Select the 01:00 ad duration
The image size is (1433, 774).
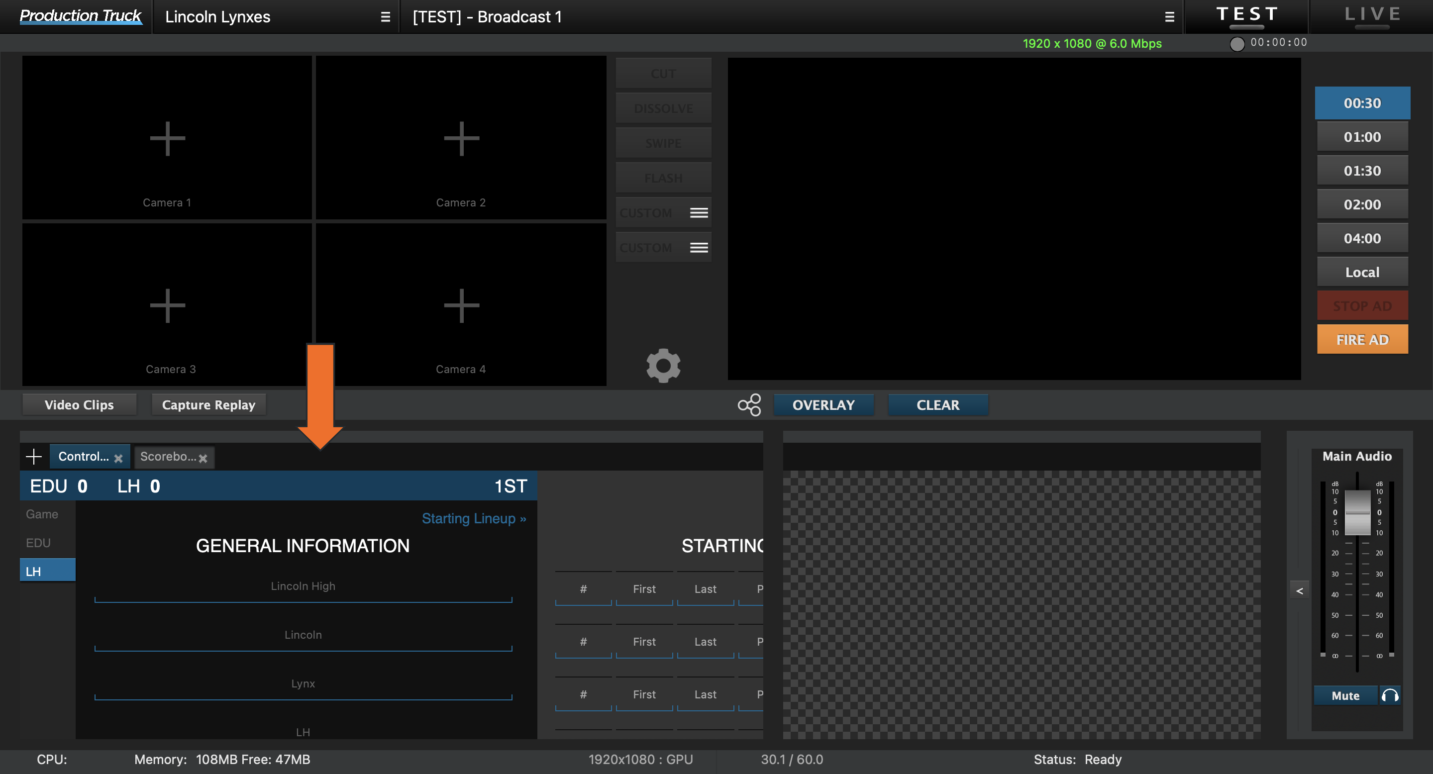click(1362, 137)
